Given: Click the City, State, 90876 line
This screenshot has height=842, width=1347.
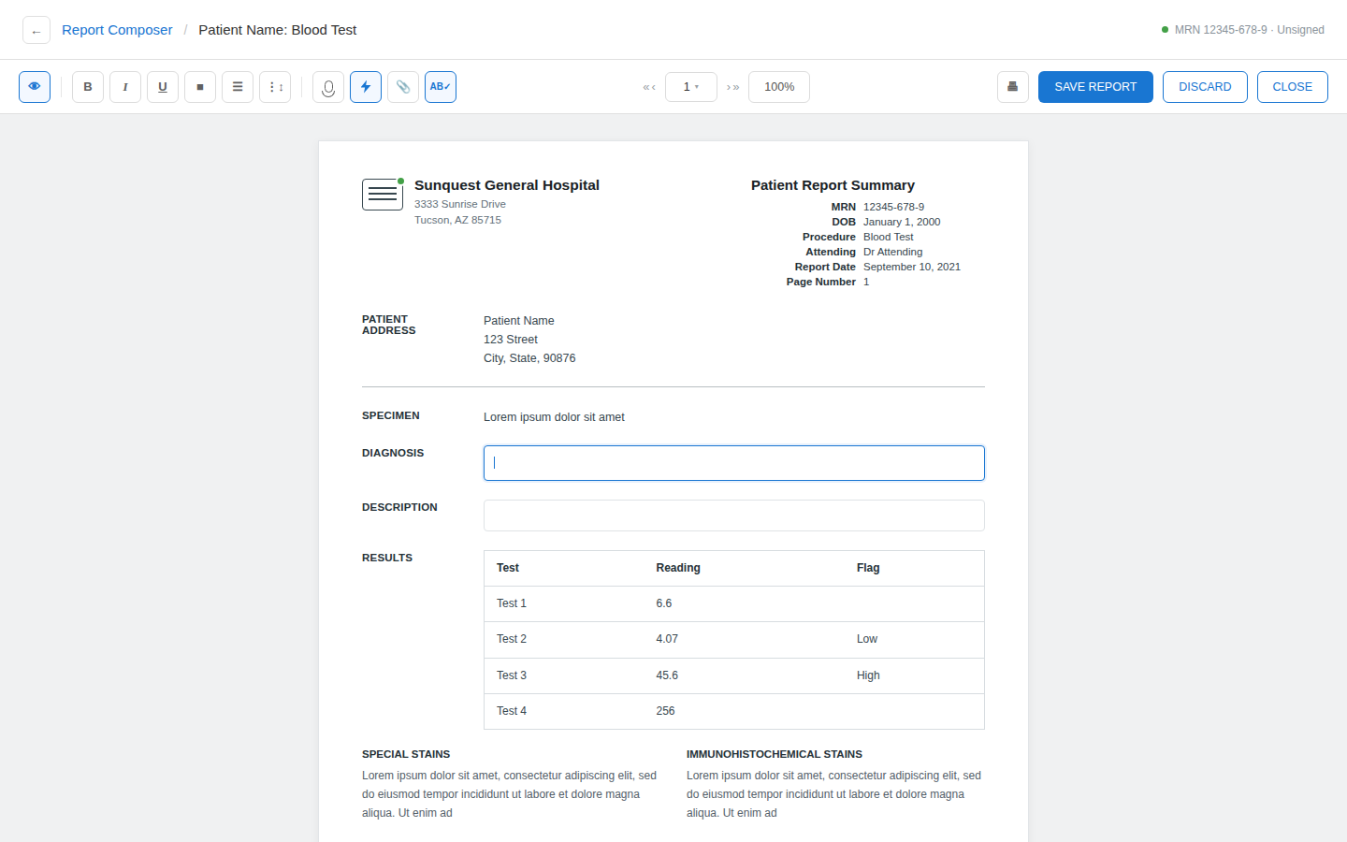Looking at the screenshot, I should click(x=529, y=358).
